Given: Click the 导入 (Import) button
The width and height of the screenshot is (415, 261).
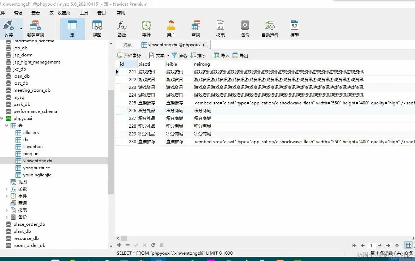Looking at the screenshot, I should (x=222, y=55).
